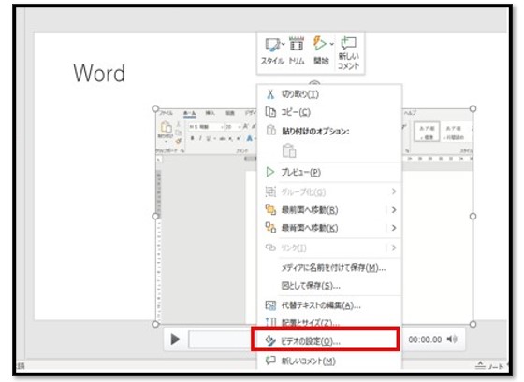Expand the Style dropdown arrow

pos(283,44)
